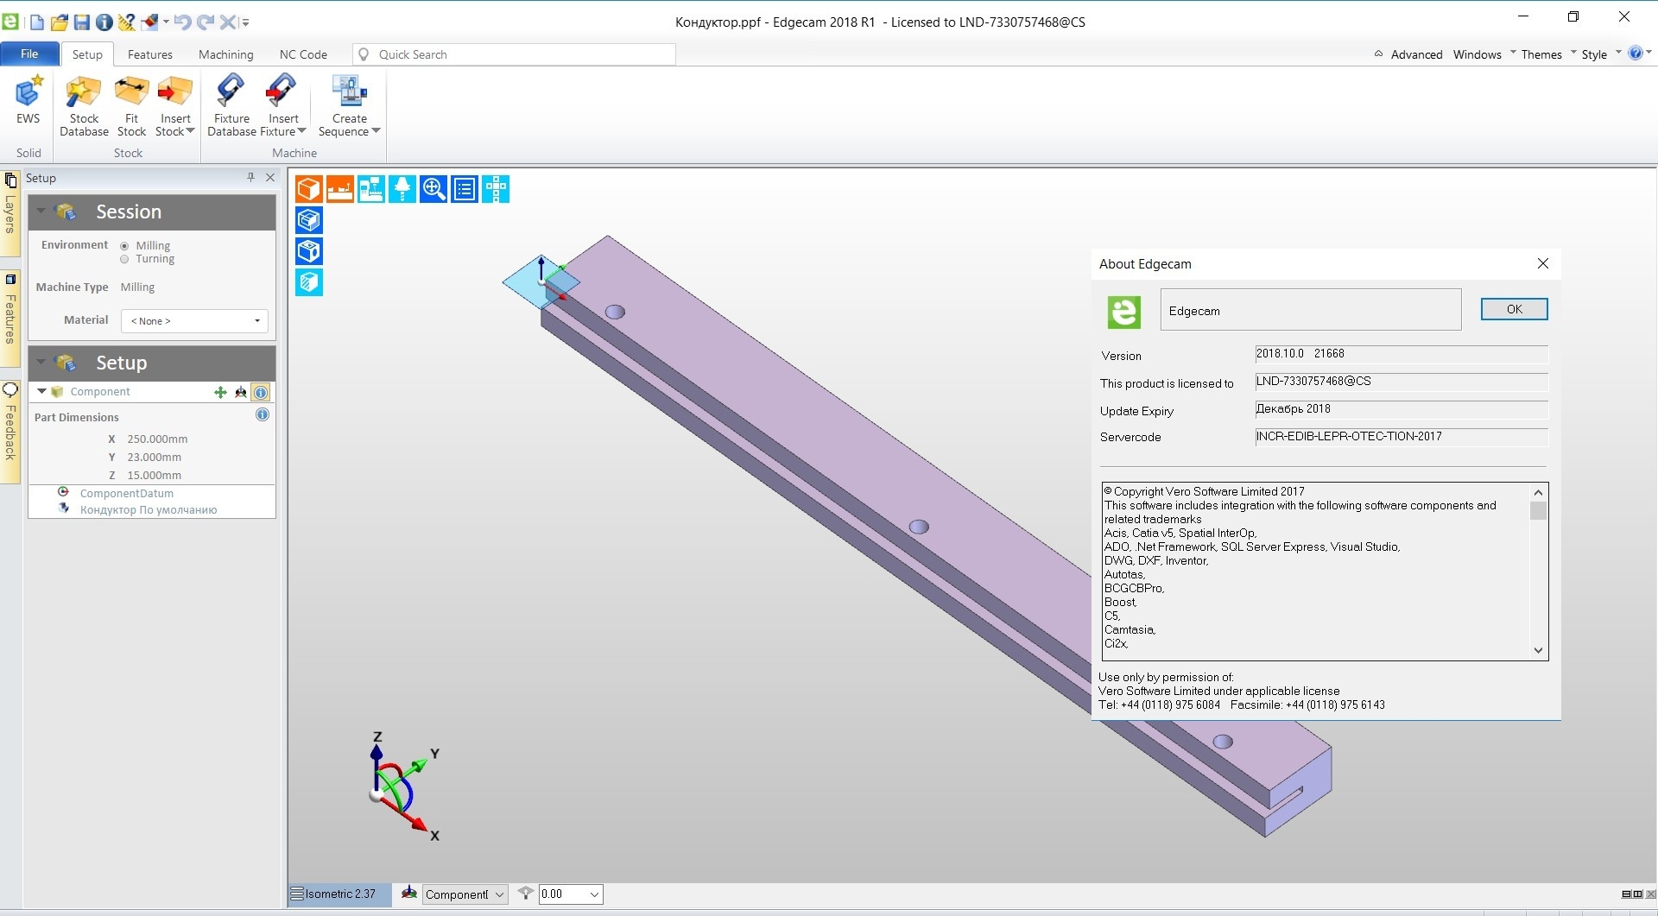Click the green move datum arrows icon
The width and height of the screenshot is (1658, 916).
click(221, 392)
